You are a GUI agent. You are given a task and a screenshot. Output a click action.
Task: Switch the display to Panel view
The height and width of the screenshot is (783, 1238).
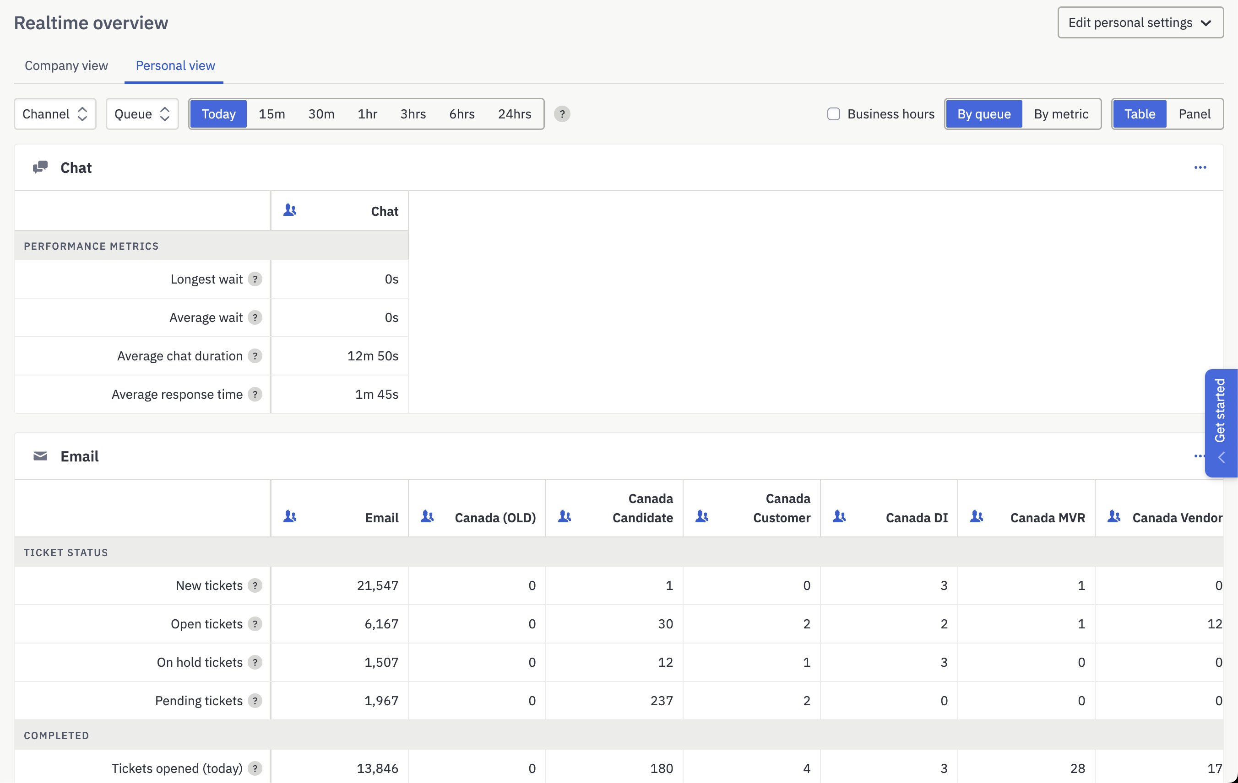point(1195,114)
